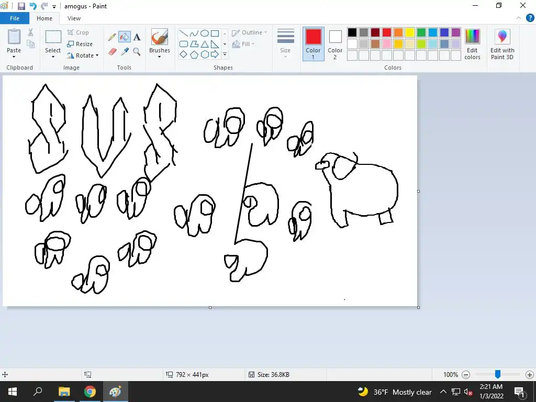Viewport: 536px width, 402px height.
Task: Switch to the Home tab
Action: (44, 18)
